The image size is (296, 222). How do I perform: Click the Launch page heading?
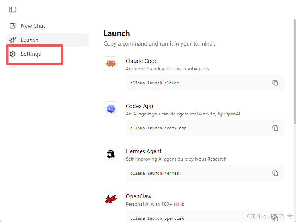(x=117, y=33)
